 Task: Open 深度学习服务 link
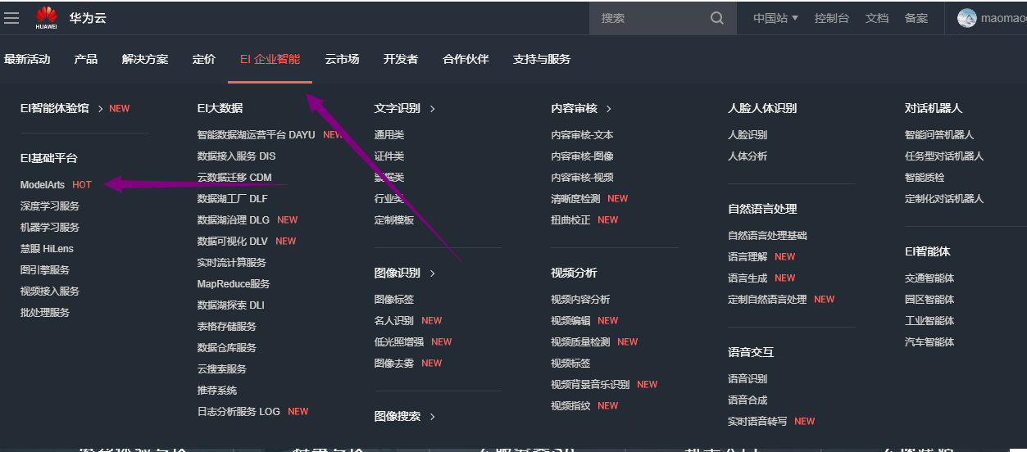[x=50, y=206]
